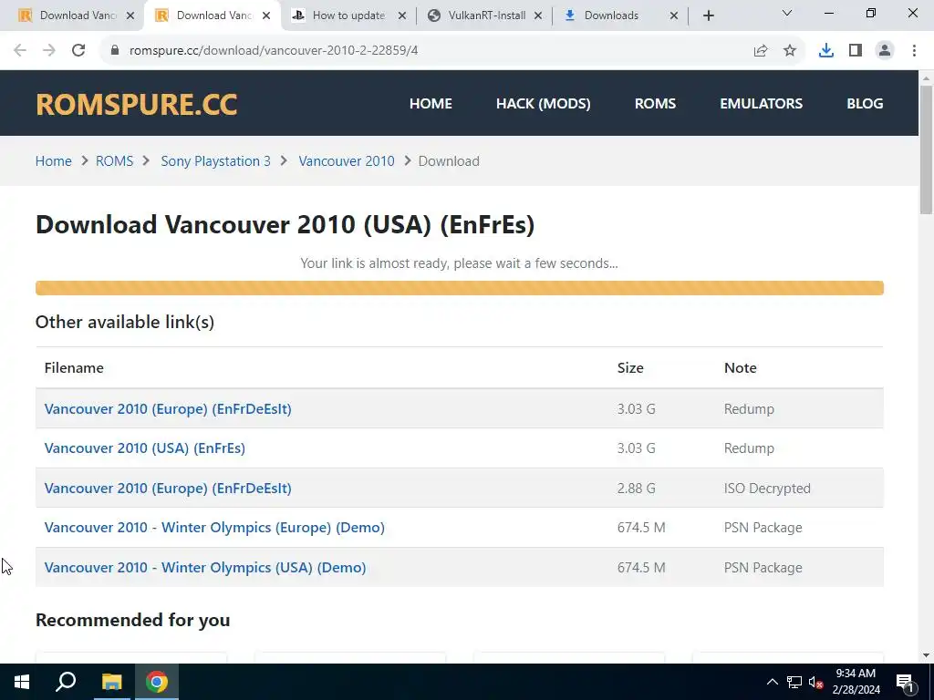Switch to Downloads tab
The width and height of the screenshot is (934, 700).
[x=619, y=15]
